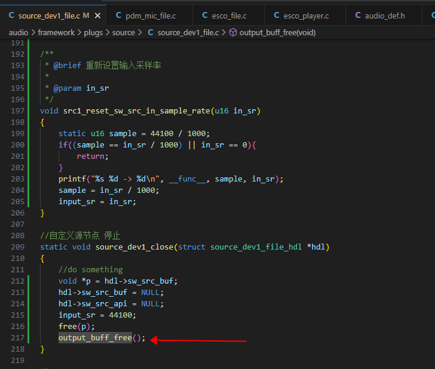Click line number 217 in gutter
435x369 pixels.
18,338
